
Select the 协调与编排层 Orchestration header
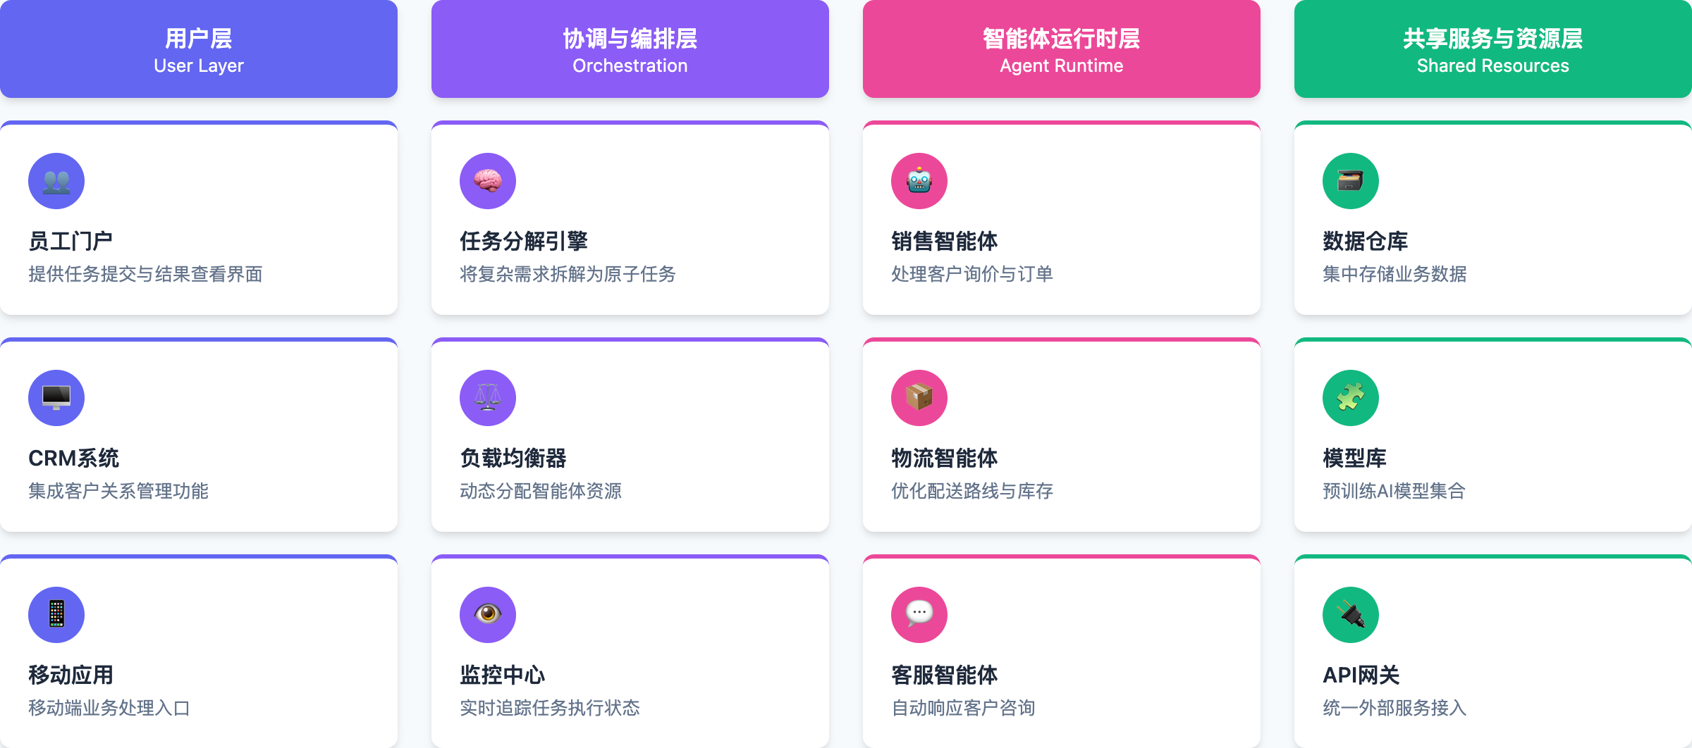[x=630, y=49]
